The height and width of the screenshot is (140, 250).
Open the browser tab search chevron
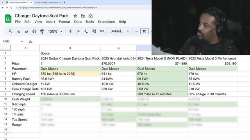(x=2, y=3)
